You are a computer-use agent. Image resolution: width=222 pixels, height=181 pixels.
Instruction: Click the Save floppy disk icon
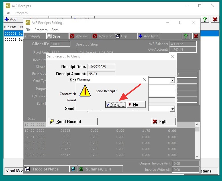click(x=49, y=36)
